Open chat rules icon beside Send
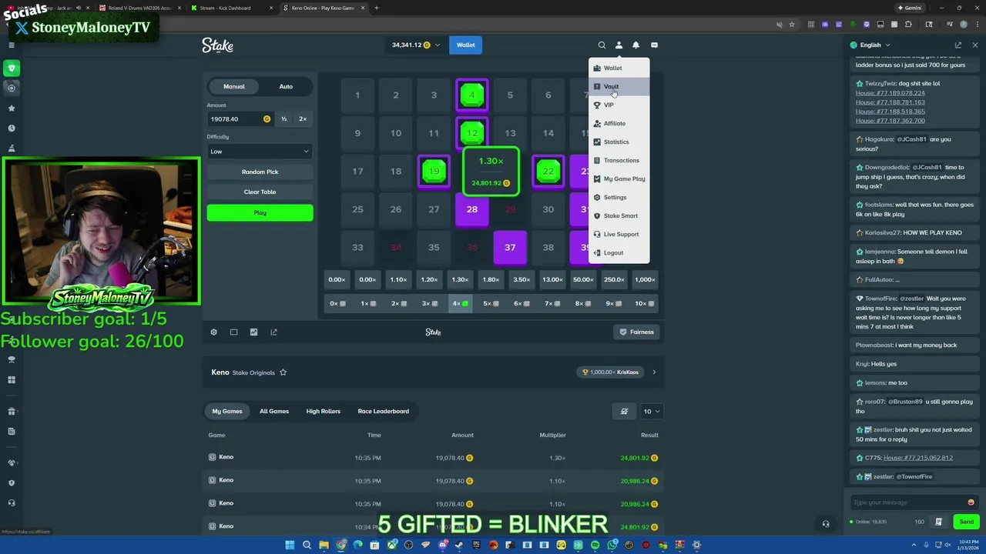The height and width of the screenshot is (554, 986). [938, 522]
